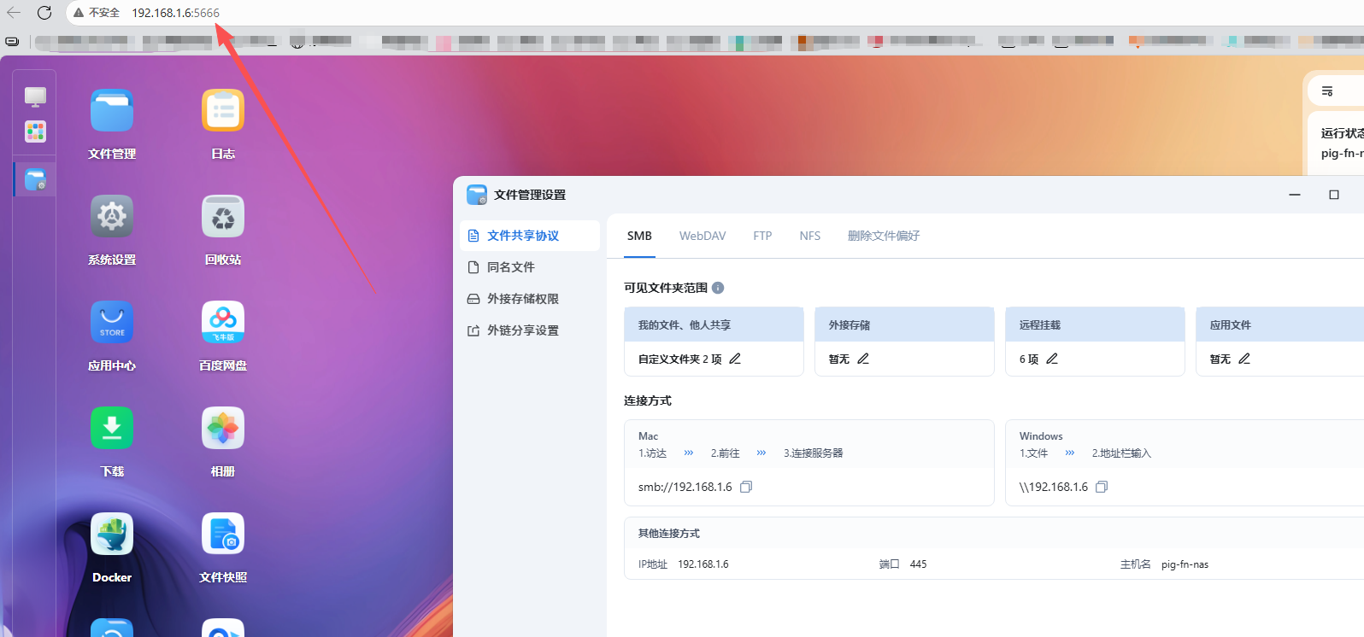The width and height of the screenshot is (1364, 637).
Task: Switch to the WebDAV tab
Action: point(703,236)
